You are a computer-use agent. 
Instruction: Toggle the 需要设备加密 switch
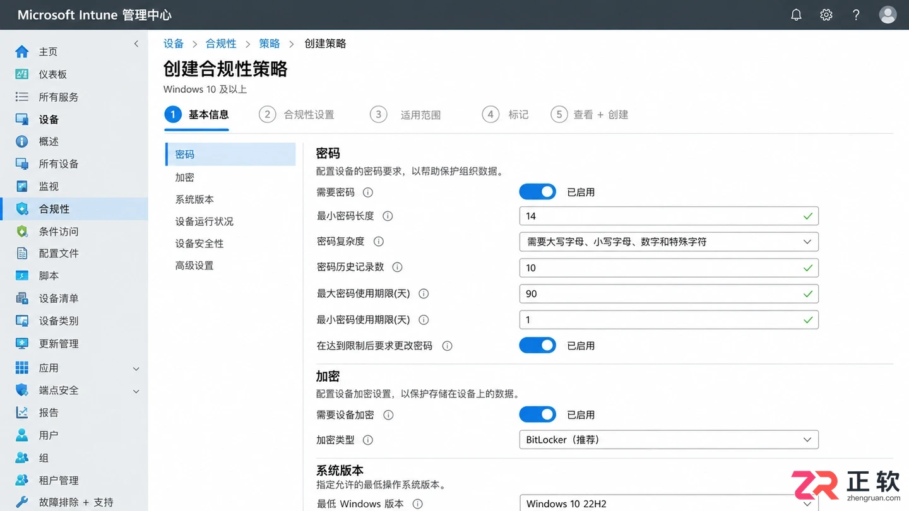[537, 414]
